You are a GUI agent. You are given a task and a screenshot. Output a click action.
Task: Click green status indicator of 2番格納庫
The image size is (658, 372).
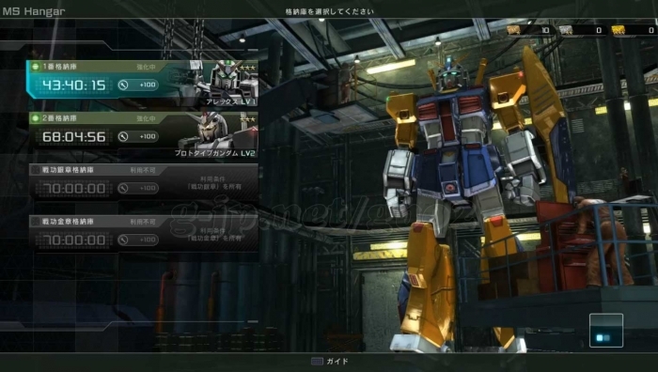[36, 118]
